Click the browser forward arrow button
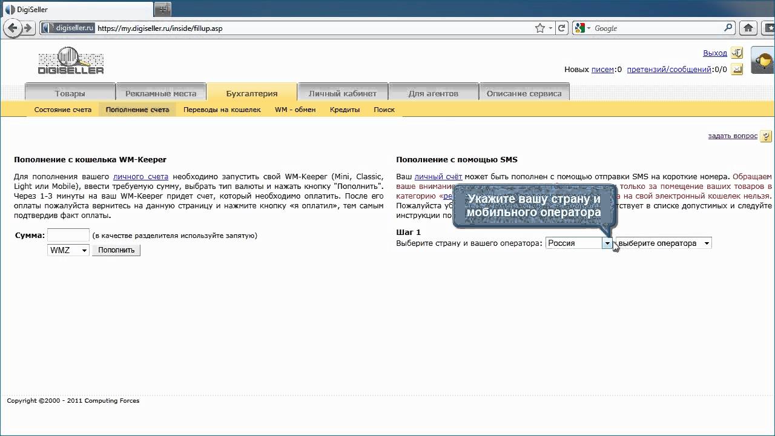This screenshot has height=436, width=775. pos(28,28)
